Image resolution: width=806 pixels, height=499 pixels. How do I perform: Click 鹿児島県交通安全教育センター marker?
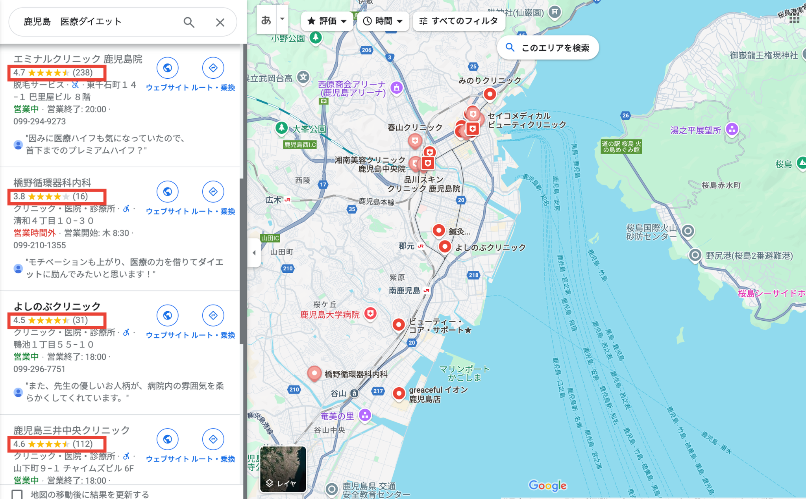(331, 489)
